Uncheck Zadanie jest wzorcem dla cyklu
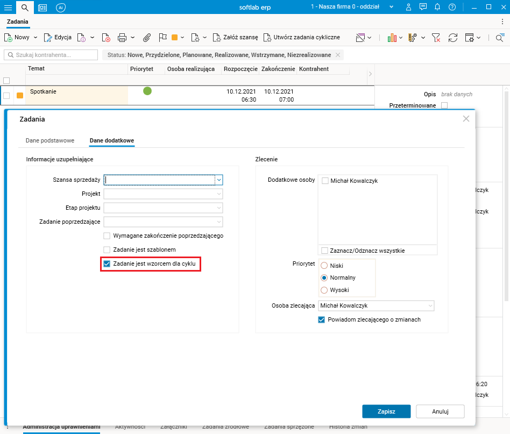 (107, 264)
